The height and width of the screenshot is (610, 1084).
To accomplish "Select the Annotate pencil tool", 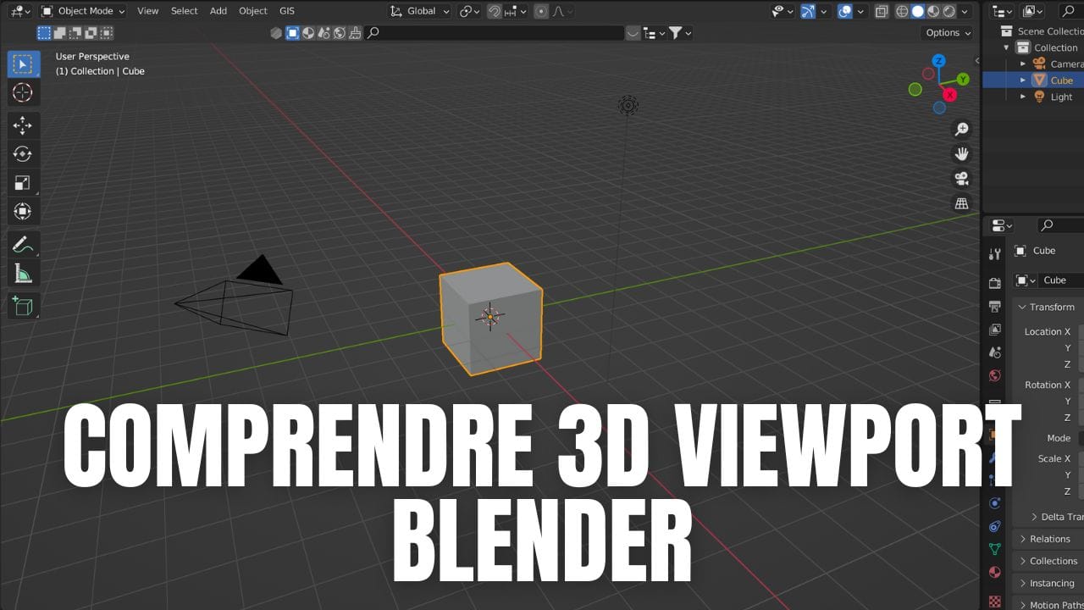I will [x=22, y=245].
